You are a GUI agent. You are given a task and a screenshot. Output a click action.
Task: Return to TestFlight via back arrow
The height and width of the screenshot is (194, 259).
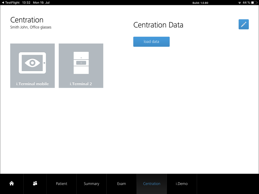point(11,3)
